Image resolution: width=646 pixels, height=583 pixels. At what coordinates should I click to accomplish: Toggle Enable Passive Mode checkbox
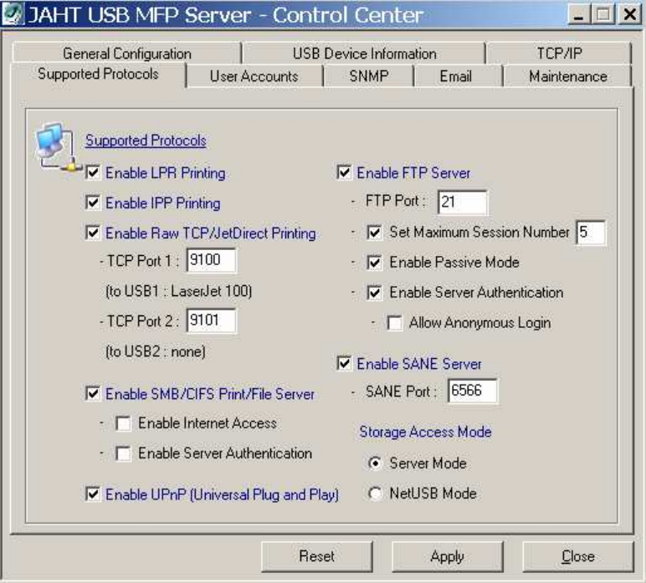click(x=374, y=263)
